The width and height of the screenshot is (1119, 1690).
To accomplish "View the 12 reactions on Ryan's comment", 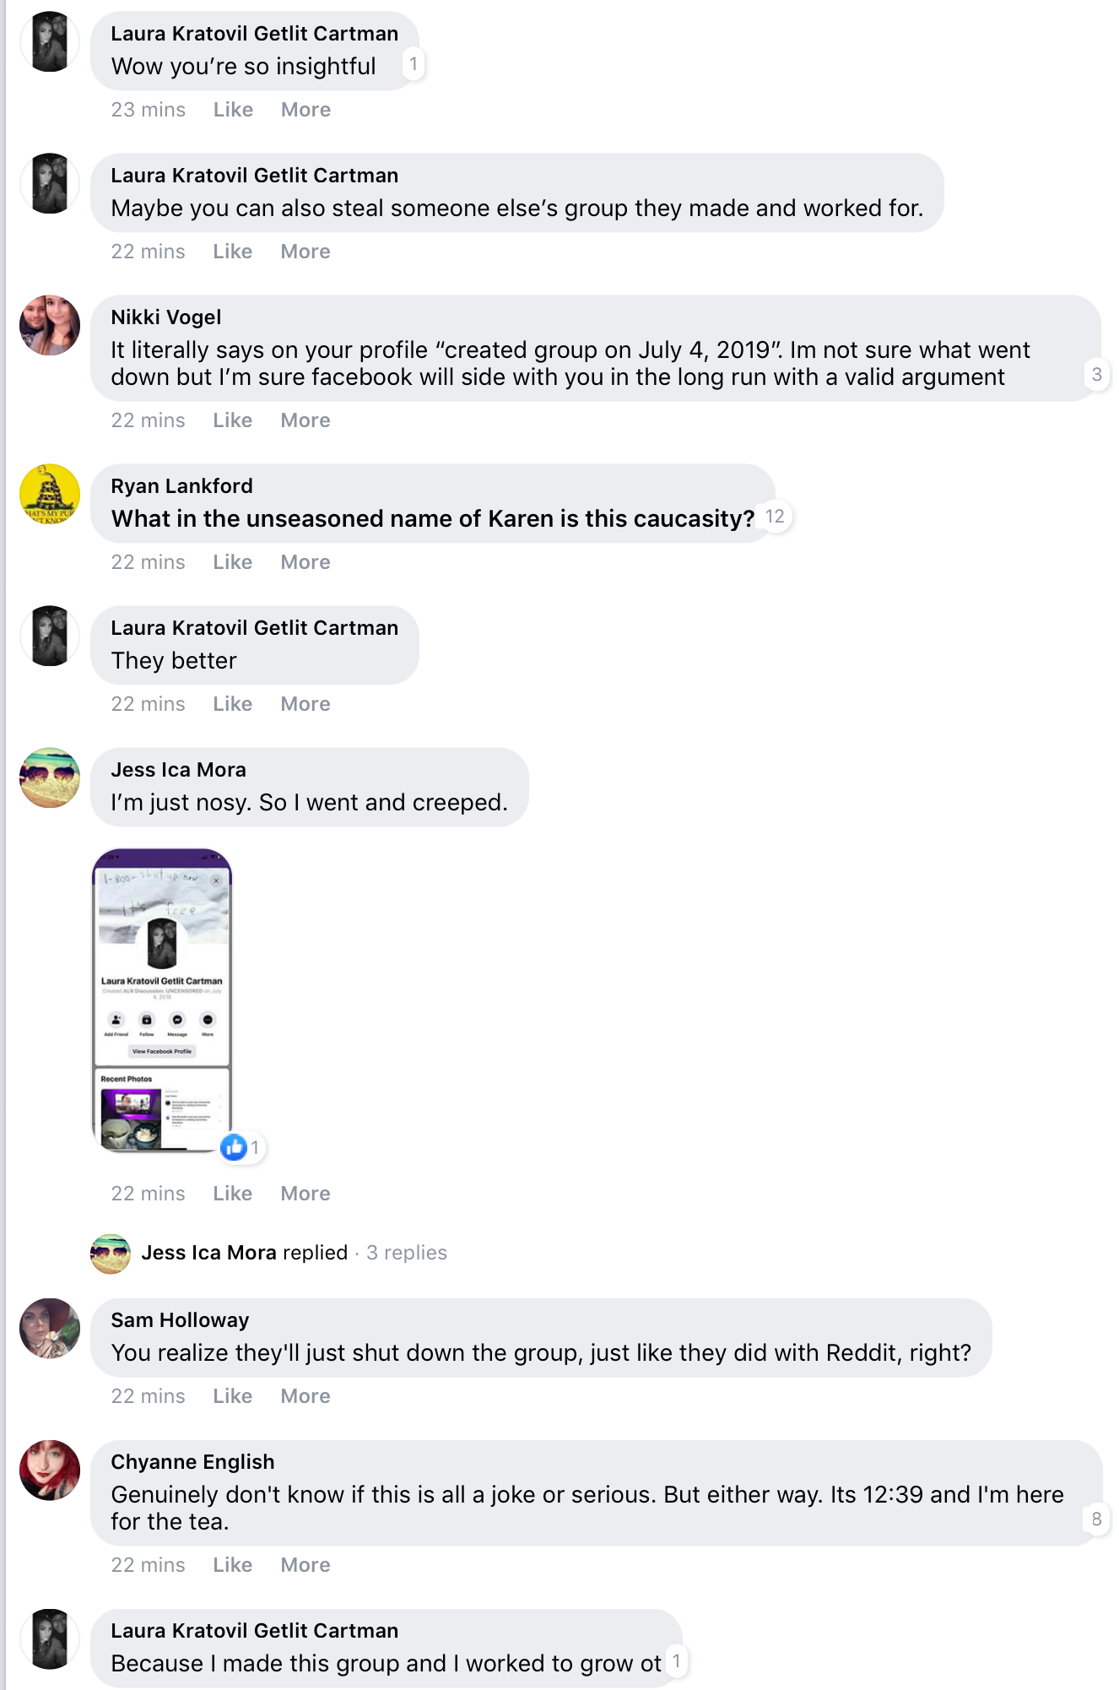I will click(775, 517).
